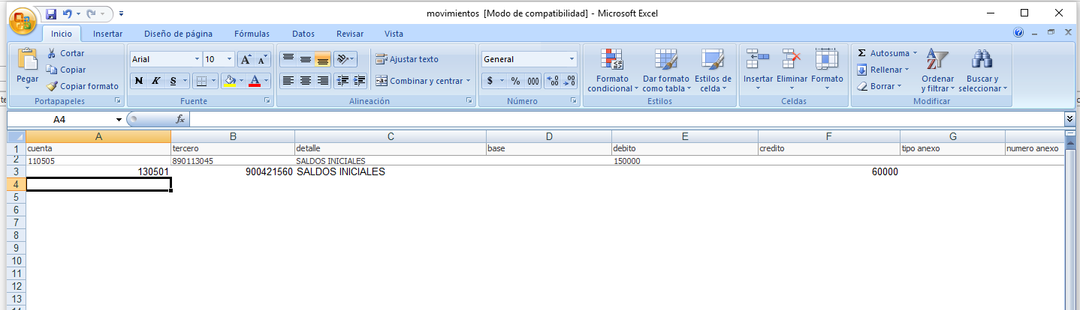Click the Ordenar y filtrar icon
Screen dimensions: 1080x310
(937, 60)
